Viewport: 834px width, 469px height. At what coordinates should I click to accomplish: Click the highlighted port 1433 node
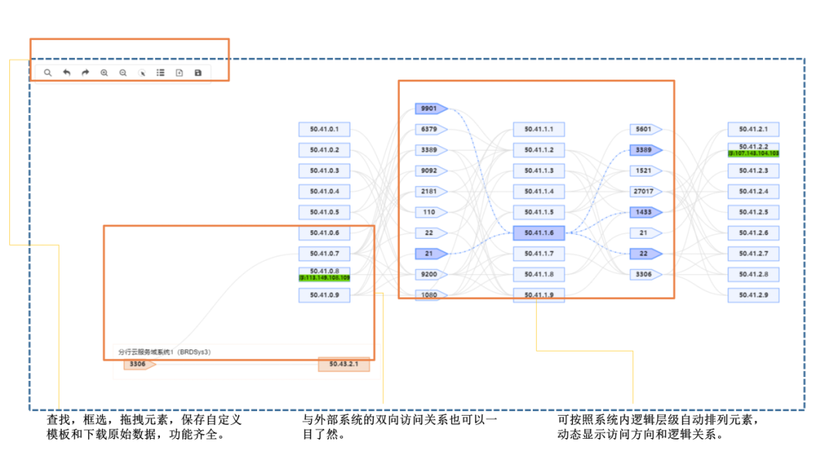point(645,212)
